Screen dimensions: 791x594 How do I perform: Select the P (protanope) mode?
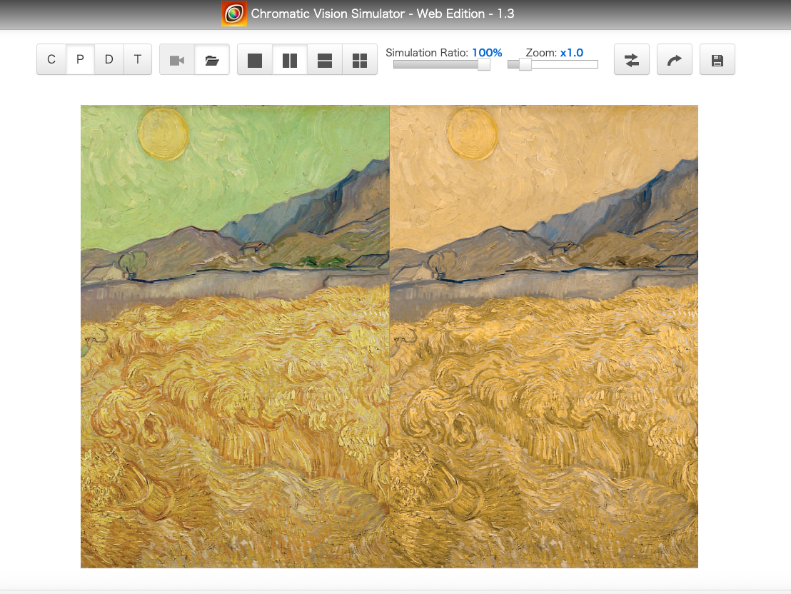tap(80, 59)
